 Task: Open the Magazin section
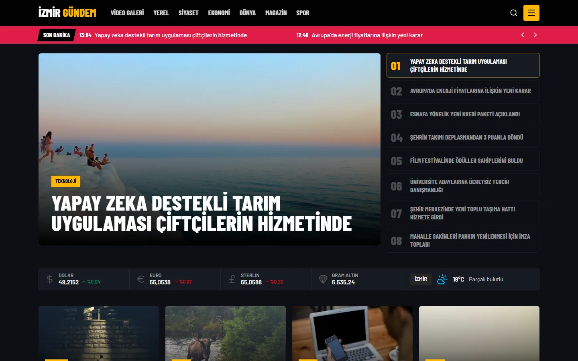pos(276,13)
